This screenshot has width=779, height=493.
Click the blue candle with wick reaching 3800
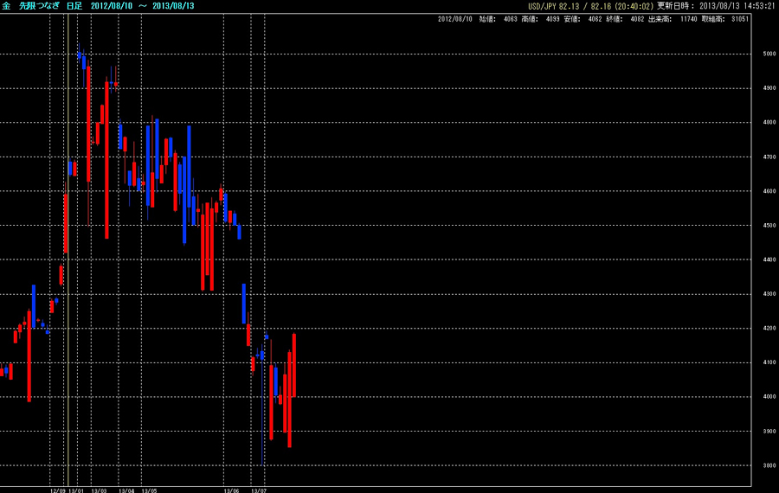tap(261, 405)
